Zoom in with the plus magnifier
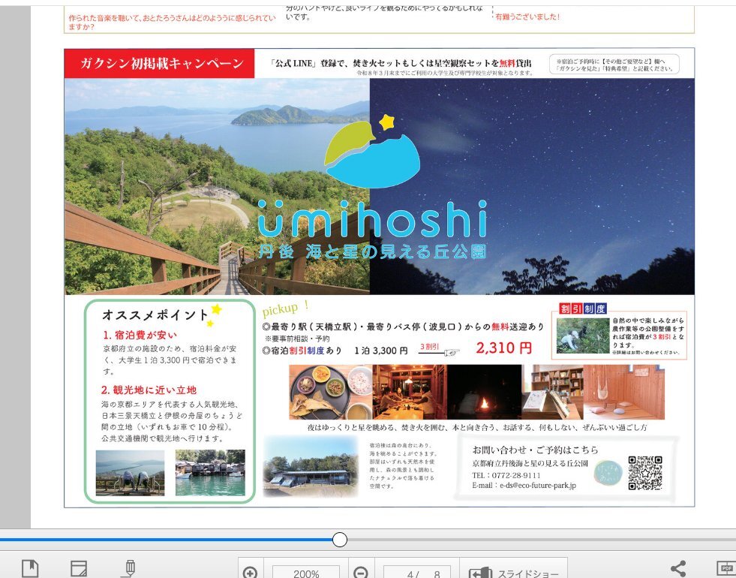 250,572
